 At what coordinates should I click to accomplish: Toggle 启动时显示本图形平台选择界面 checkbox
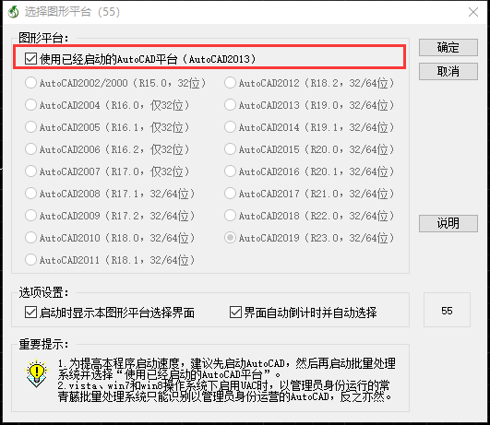[x=31, y=313]
